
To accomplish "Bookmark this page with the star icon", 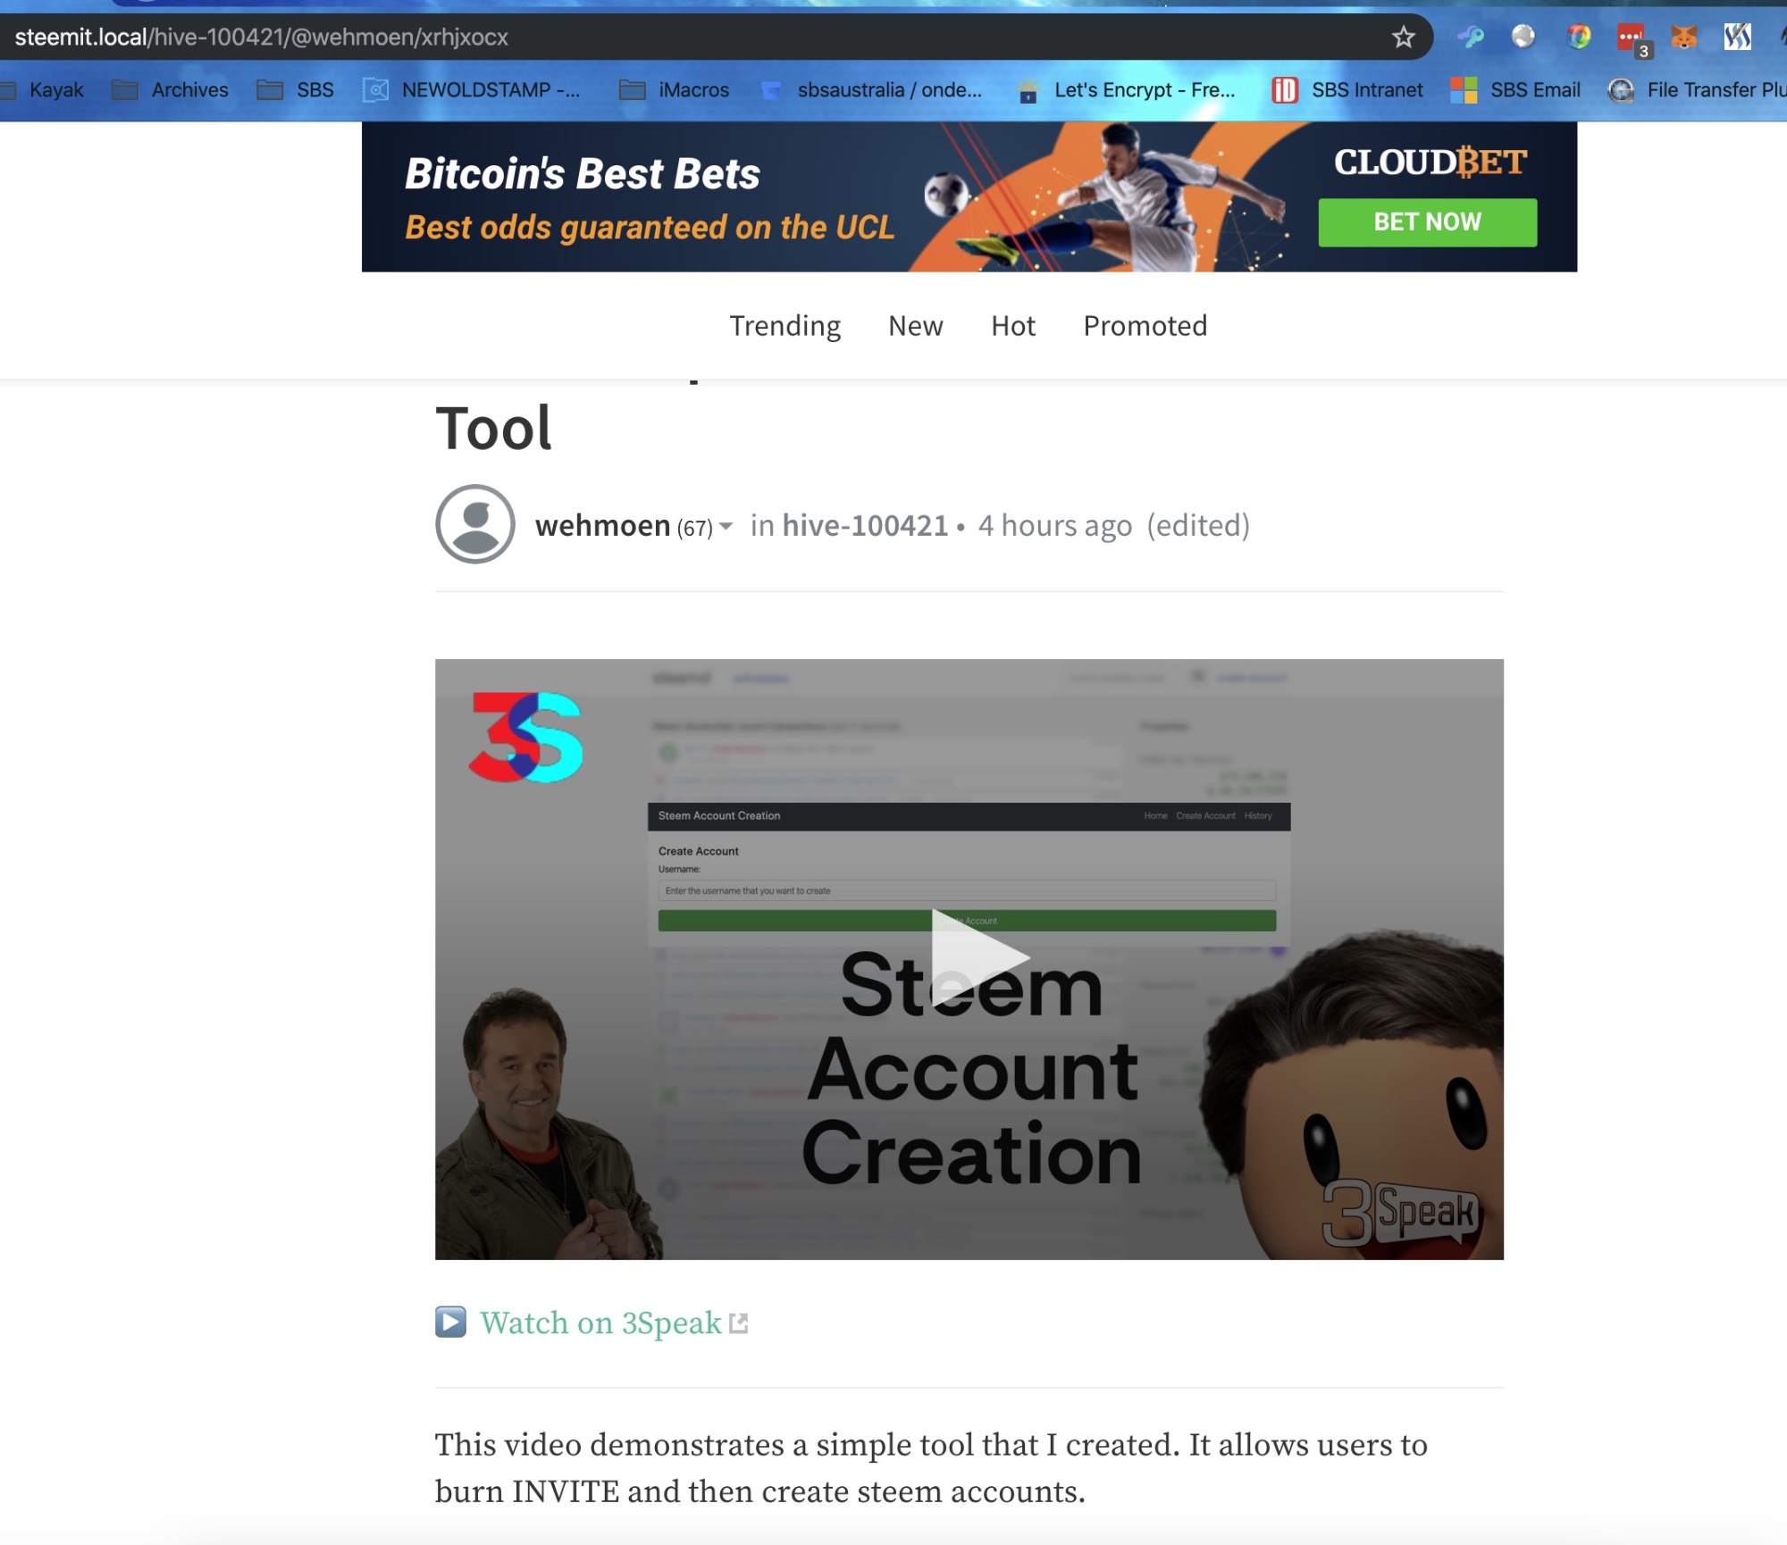I will pos(1403,37).
